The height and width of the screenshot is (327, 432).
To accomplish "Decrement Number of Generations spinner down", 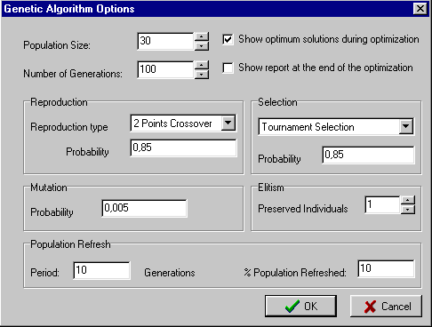I will (202, 75).
